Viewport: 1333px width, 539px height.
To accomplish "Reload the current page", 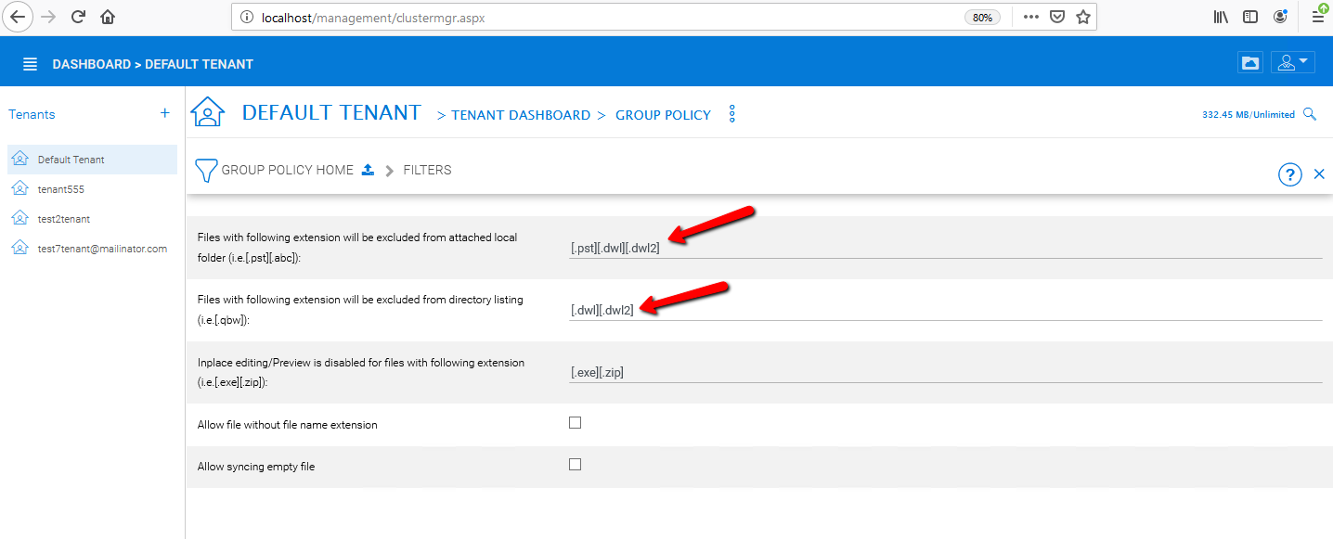I will coord(78,17).
